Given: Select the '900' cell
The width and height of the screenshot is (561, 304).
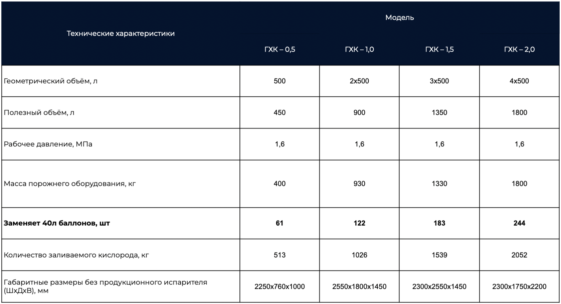Looking at the screenshot, I should pyautogui.click(x=359, y=113).
